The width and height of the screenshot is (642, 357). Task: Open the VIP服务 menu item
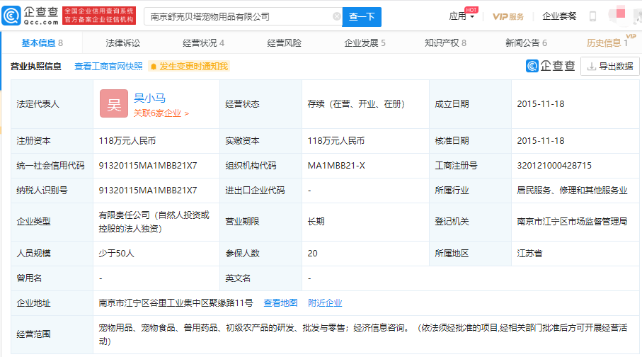coord(508,16)
